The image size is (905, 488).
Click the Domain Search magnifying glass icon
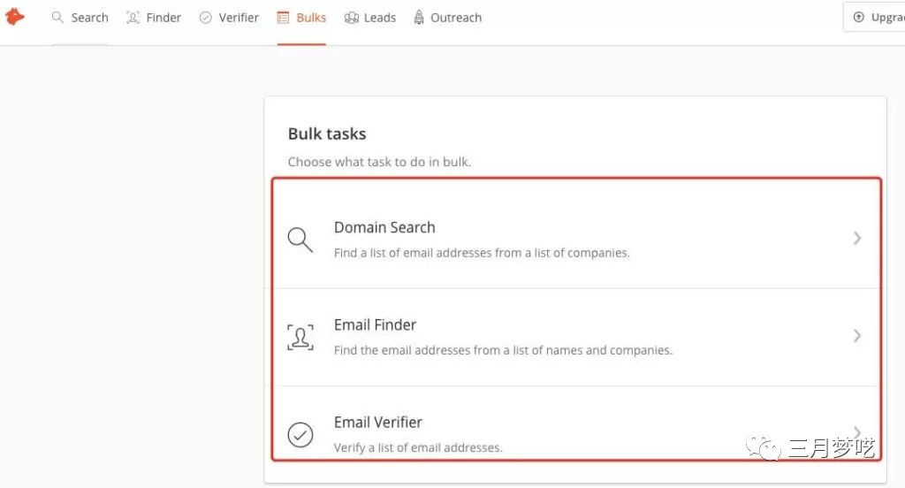click(x=300, y=240)
